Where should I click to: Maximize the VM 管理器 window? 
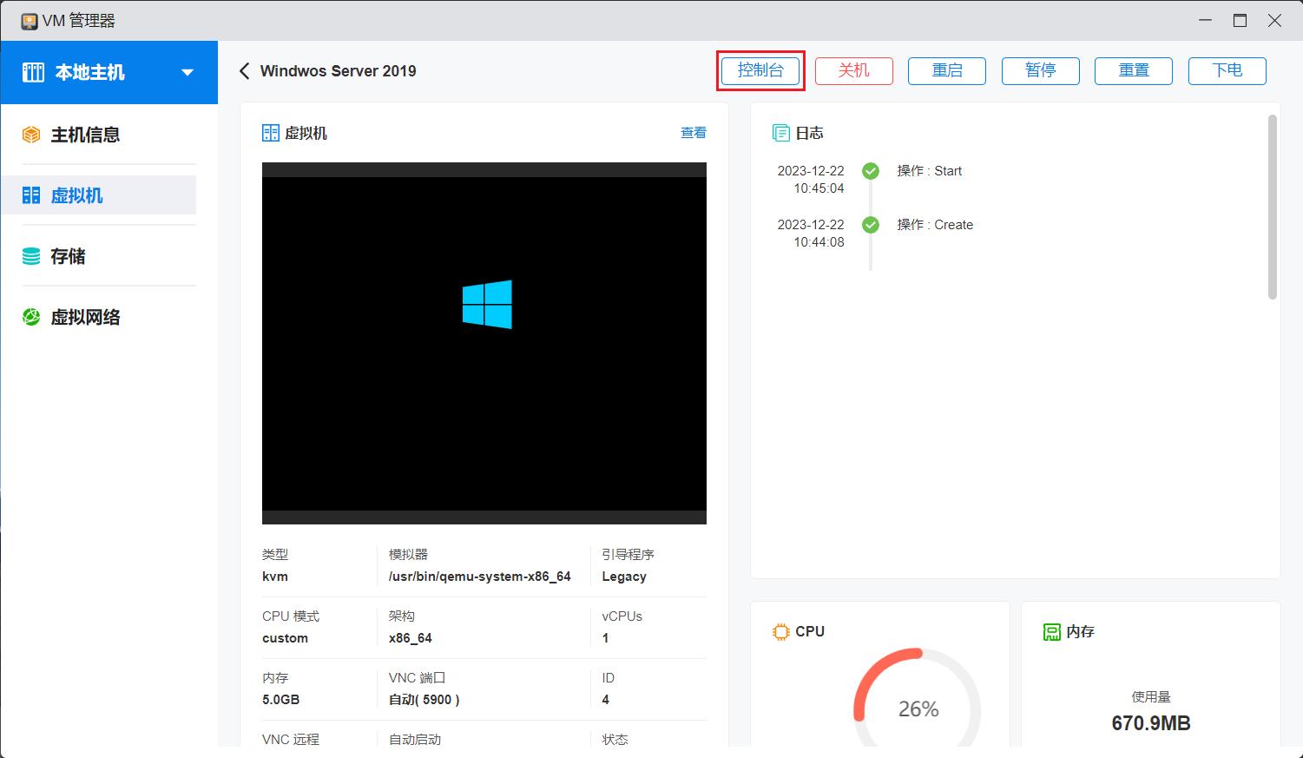1240,21
